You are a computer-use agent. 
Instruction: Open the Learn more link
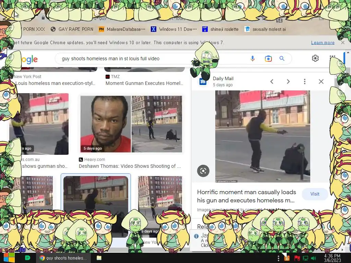323,42
